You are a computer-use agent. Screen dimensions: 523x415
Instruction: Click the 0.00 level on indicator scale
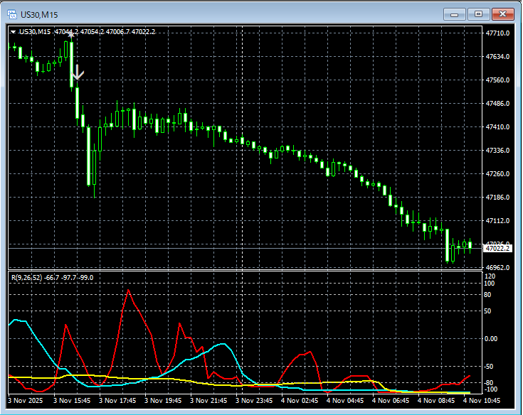492,338
